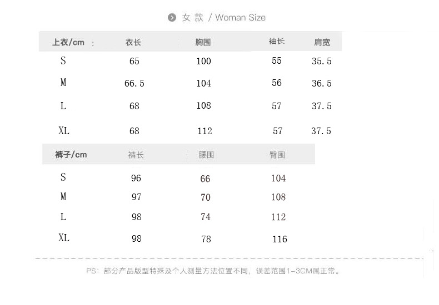This screenshot has height=305, width=439.
Task: Click the 66.5 garment length value
Action: click(x=134, y=83)
